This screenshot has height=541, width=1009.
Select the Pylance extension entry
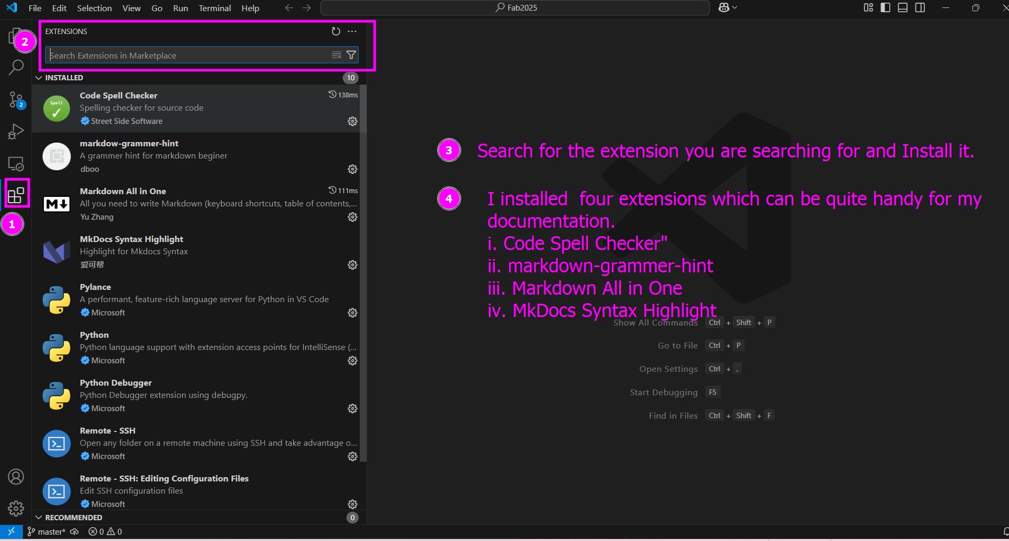(196, 300)
